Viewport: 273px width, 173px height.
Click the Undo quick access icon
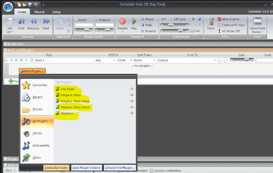tap(35, 5)
